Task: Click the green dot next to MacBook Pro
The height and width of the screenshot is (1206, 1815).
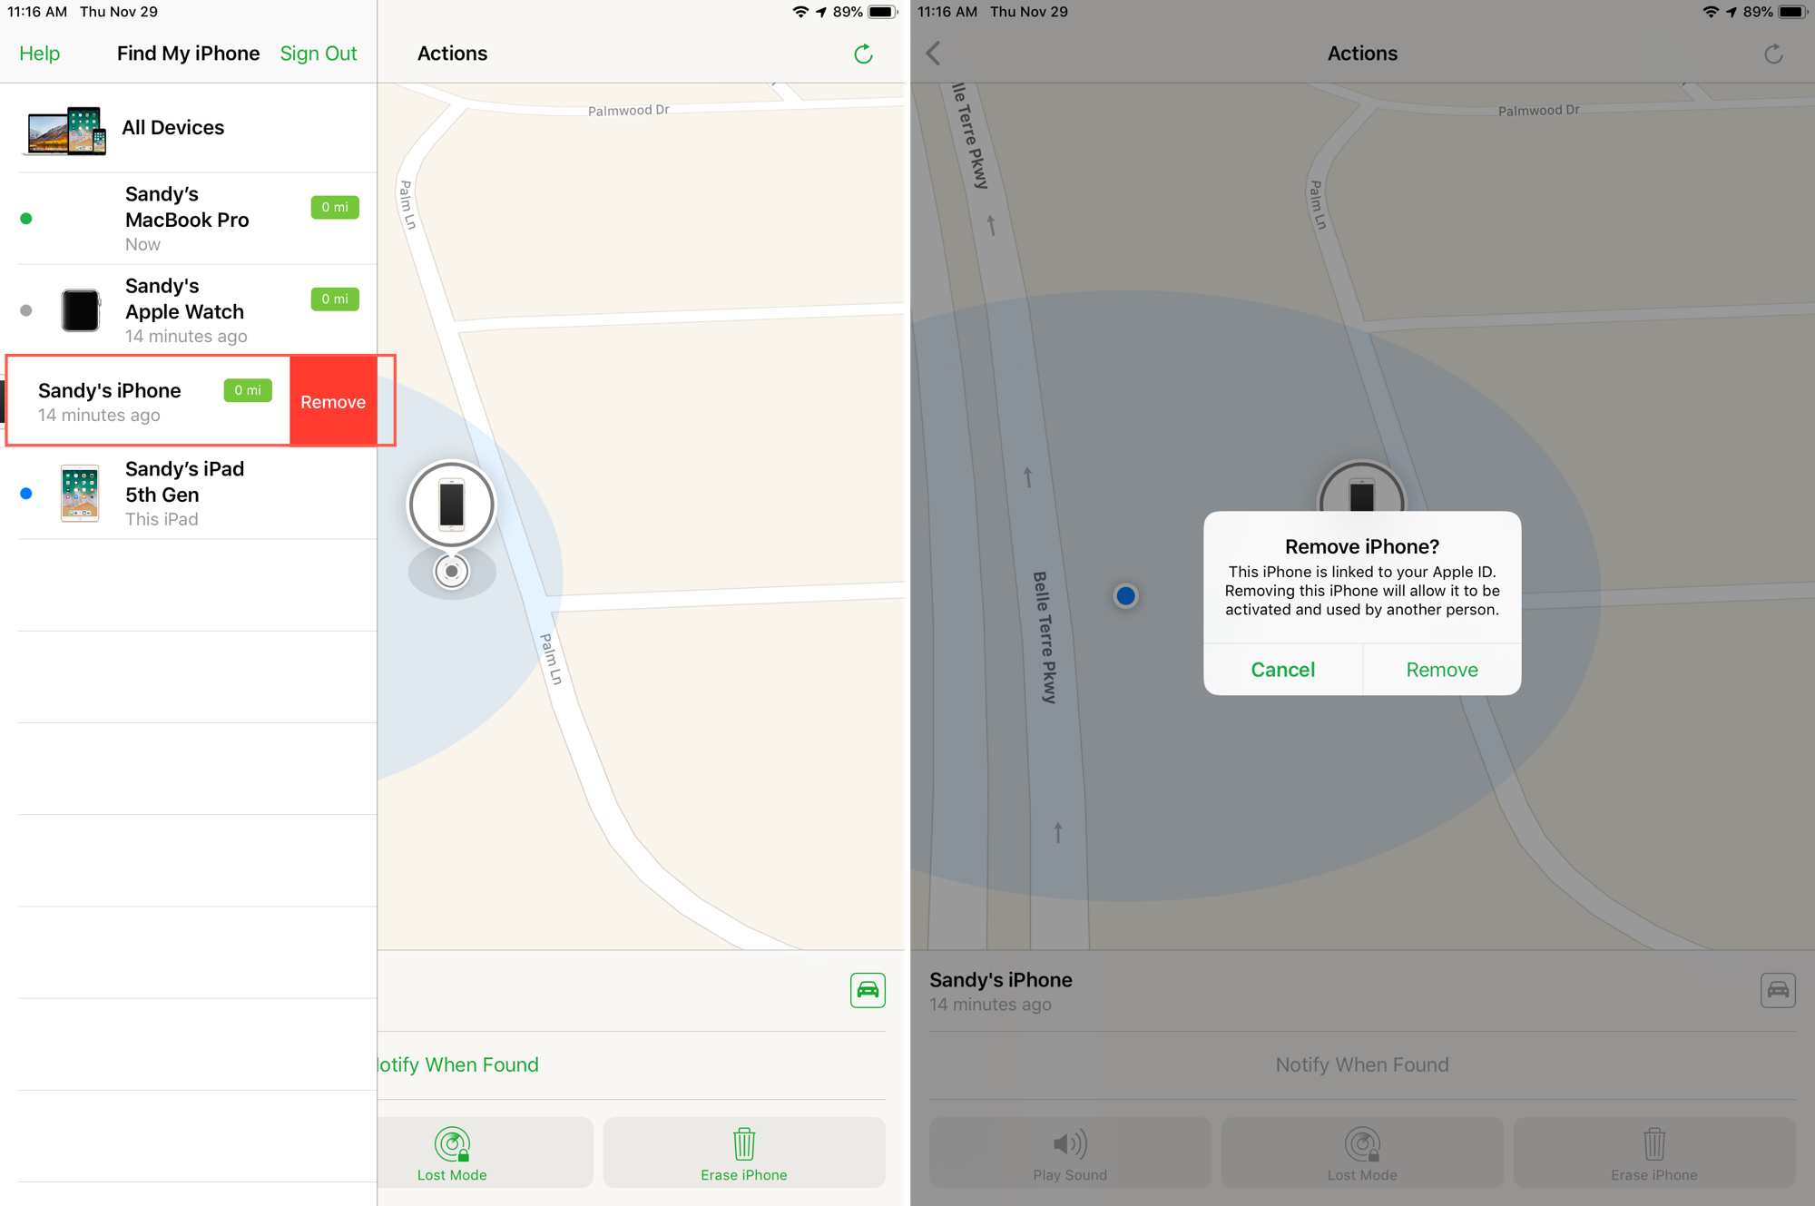Action: 25,218
